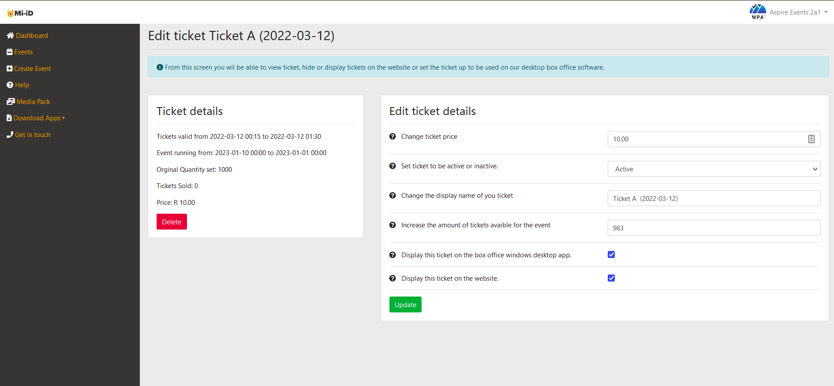Viewport: 834px width, 386px height.
Task: Click the tickets available quantity field
Action: tap(714, 228)
